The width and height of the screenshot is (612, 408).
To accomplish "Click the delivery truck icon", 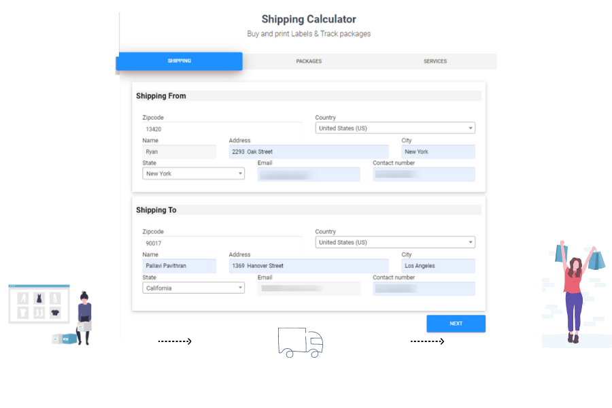I will (x=300, y=343).
